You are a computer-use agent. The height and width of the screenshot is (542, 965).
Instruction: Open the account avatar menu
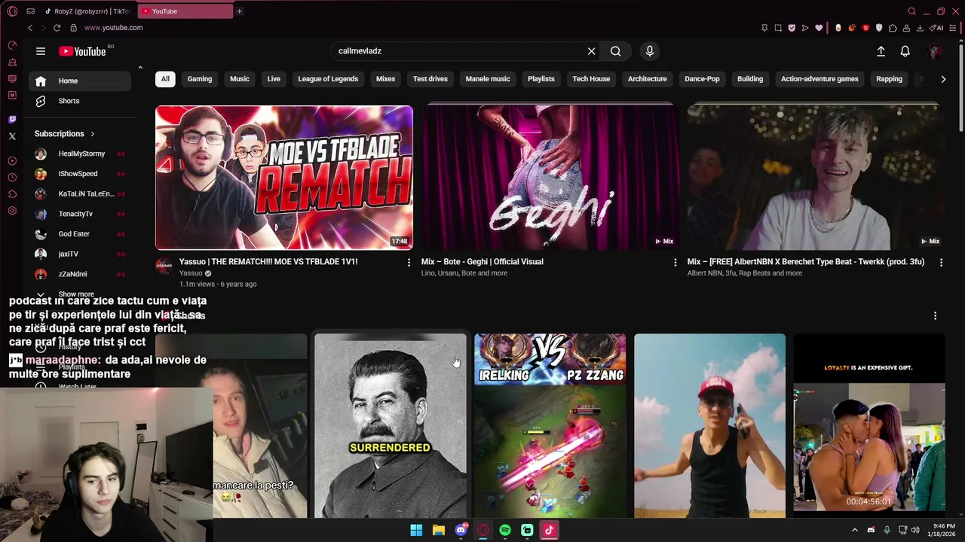935,51
